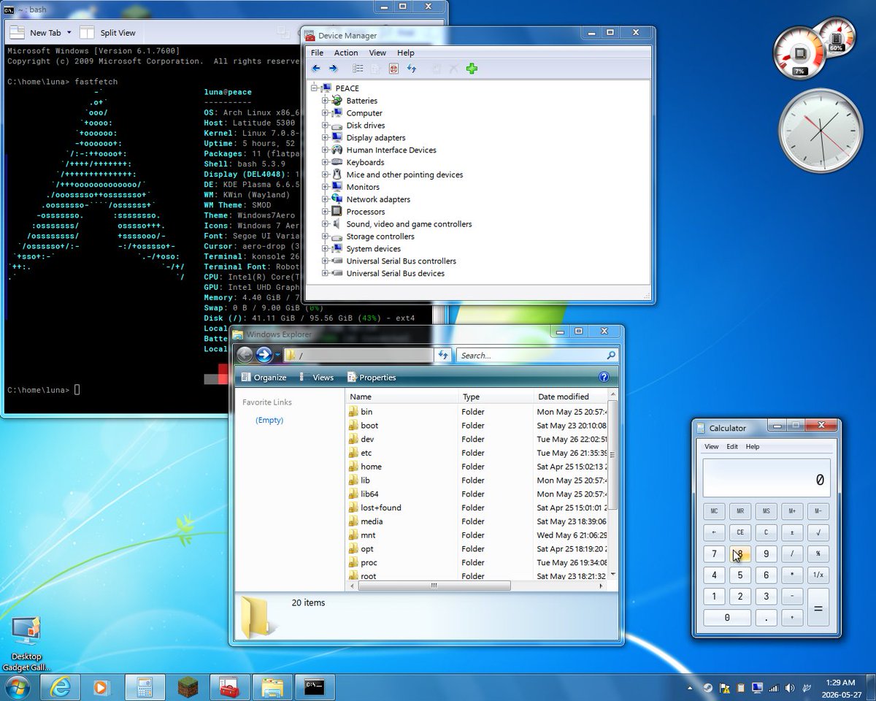Go back in Device Manager toolbar
Viewport: 876px width, 701px height.
(x=315, y=69)
